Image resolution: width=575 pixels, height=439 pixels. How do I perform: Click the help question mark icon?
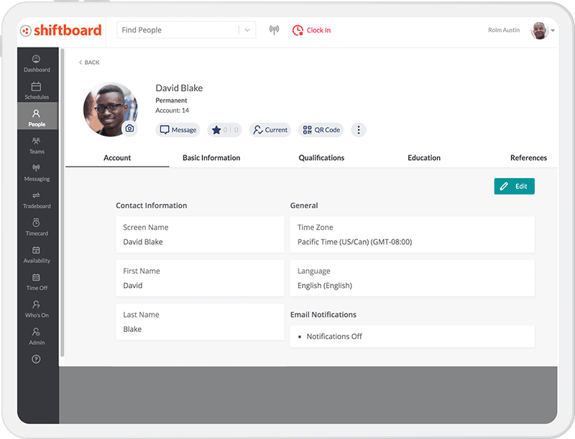(x=36, y=359)
